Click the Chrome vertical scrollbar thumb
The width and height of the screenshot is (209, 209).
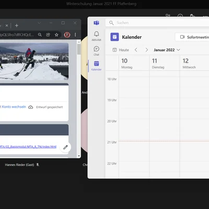[x=79, y=49]
